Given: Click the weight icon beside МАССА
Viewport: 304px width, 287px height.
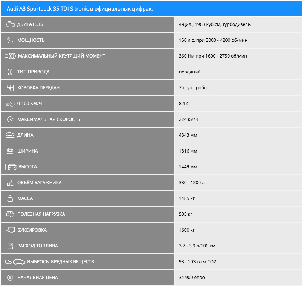Looking at the screenshot, I should tap(10, 198).
